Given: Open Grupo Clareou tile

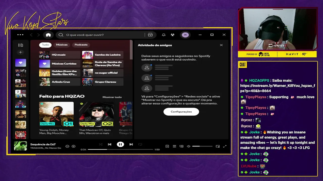Looking at the screenshot, I should [103, 82].
